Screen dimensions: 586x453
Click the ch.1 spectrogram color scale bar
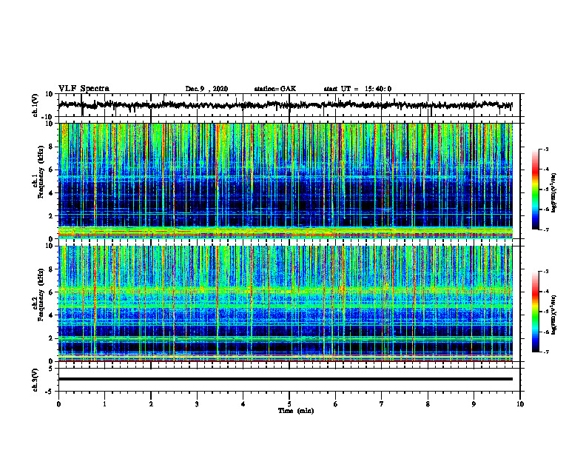(535, 189)
